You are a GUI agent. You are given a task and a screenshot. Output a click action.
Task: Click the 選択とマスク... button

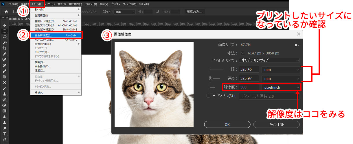(194, 12)
